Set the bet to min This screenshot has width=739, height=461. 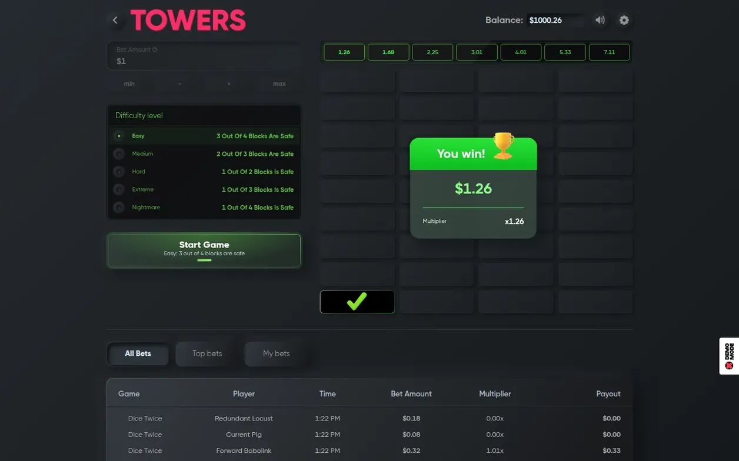pyautogui.click(x=129, y=84)
